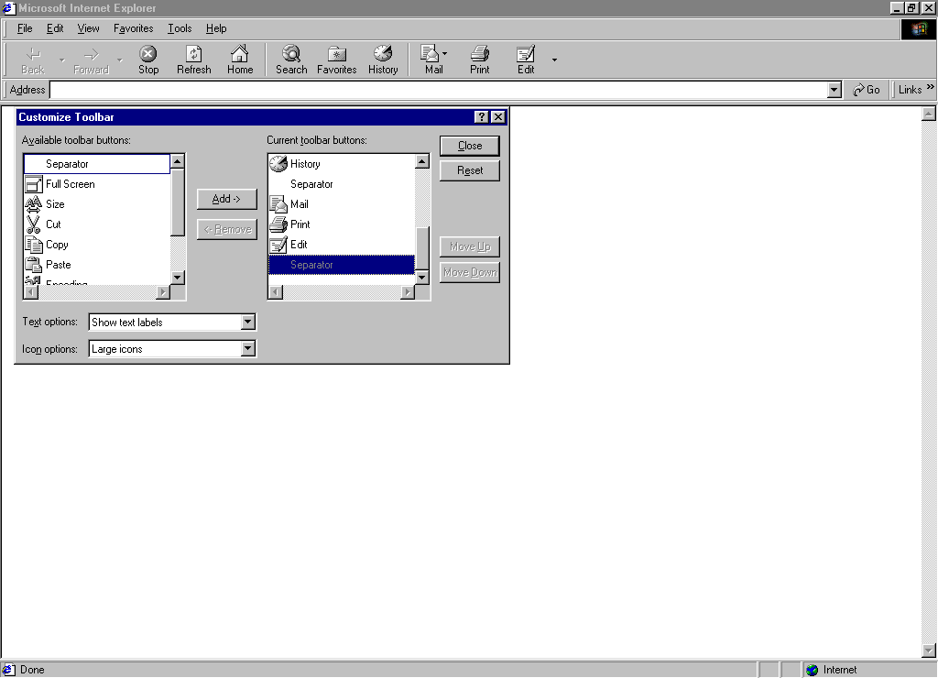938x678 pixels.
Task: Select Copy in available buttons list
Action: click(x=97, y=244)
